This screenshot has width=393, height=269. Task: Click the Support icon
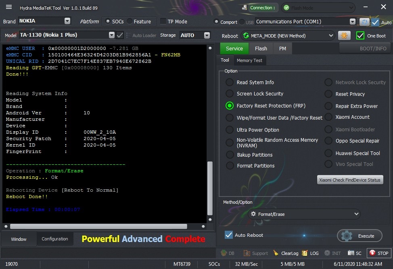click(x=247, y=253)
